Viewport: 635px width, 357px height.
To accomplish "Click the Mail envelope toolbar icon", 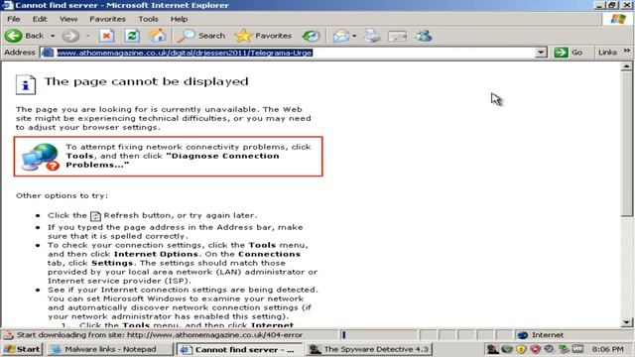I will click(341, 36).
